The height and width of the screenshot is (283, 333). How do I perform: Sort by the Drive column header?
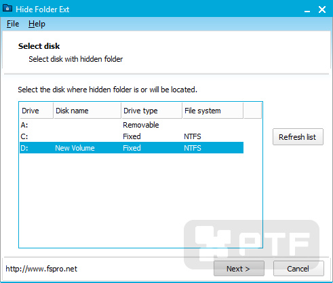coord(37,111)
